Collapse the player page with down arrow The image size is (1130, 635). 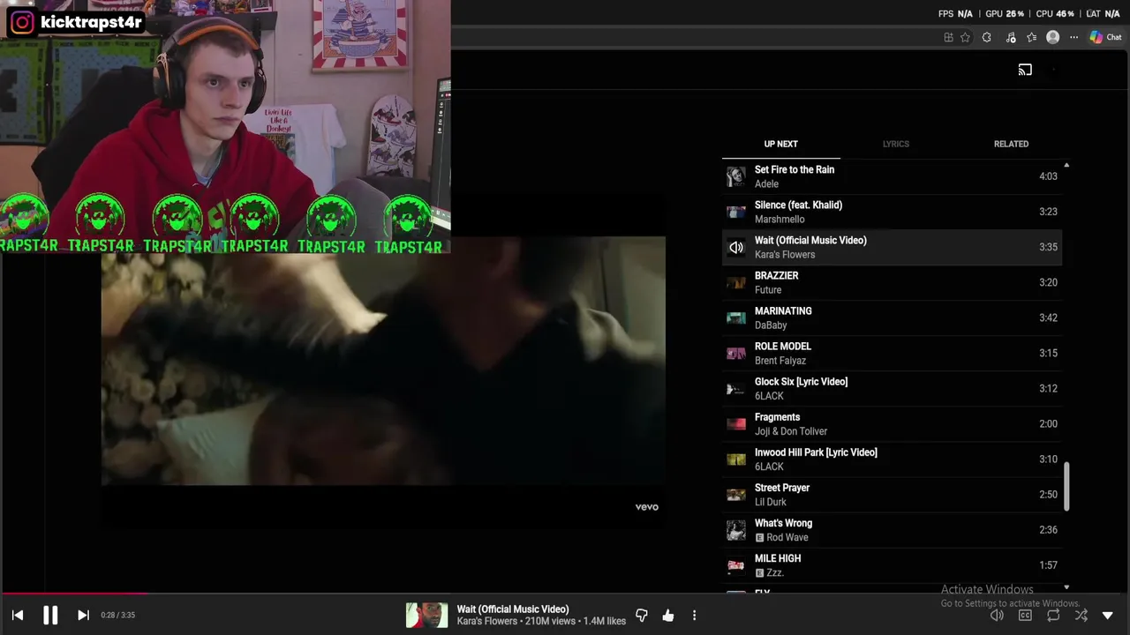(x=1108, y=616)
